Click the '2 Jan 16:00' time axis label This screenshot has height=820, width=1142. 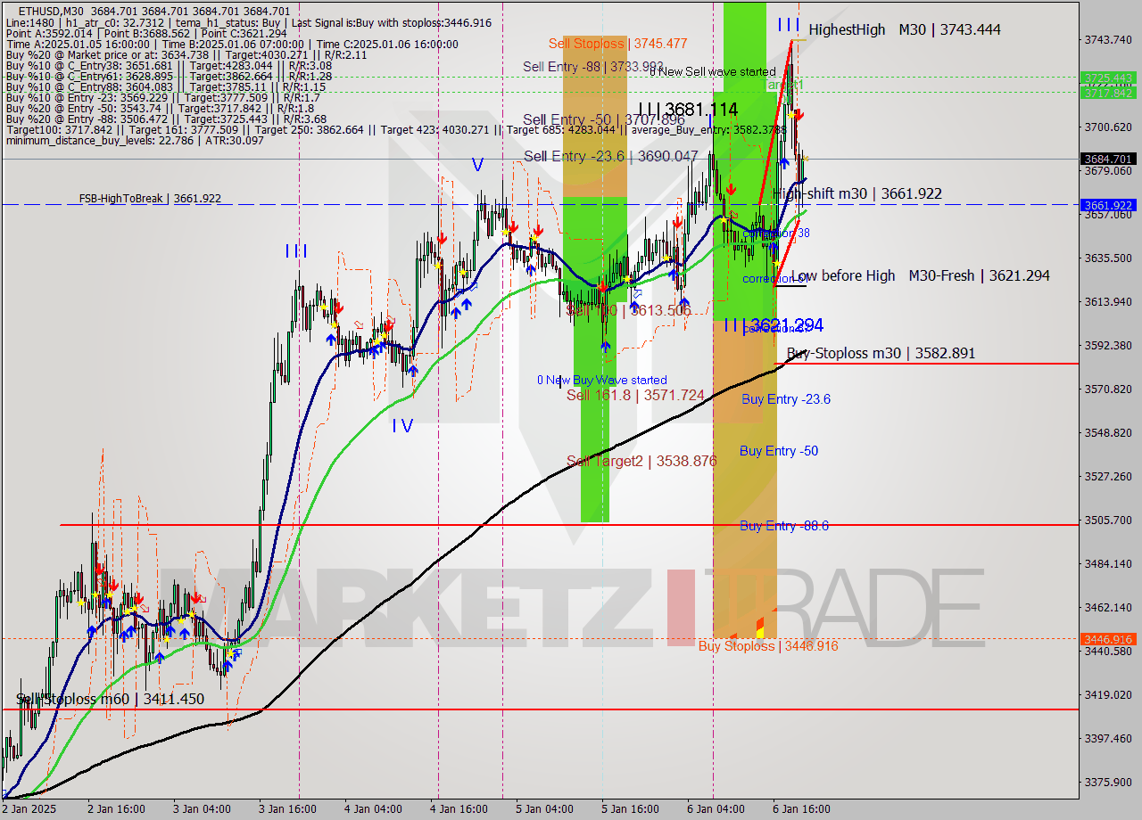click(117, 809)
